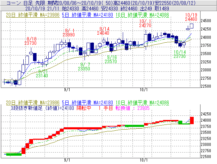Click the 24250 axis value on lower chart
The width and height of the screenshot is (217, 164).
(206, 114)
